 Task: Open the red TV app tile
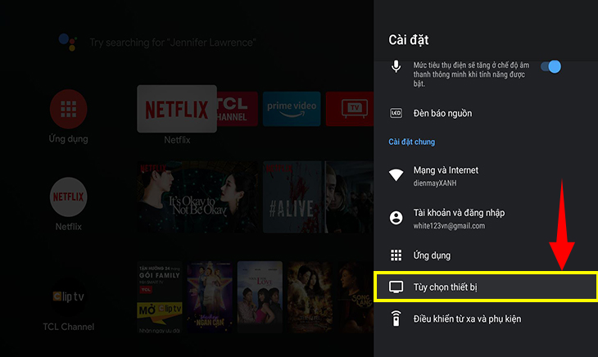click(350, 109)
